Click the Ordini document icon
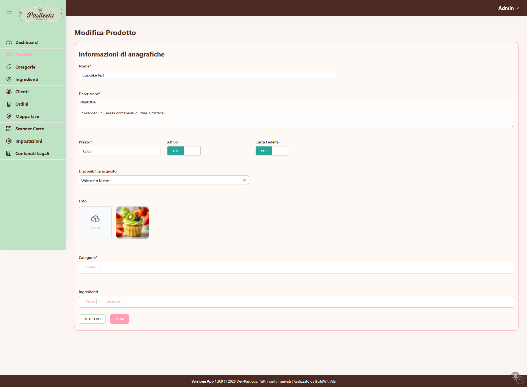This screenshot has height=387, width=527. click(x=9, y=104)
